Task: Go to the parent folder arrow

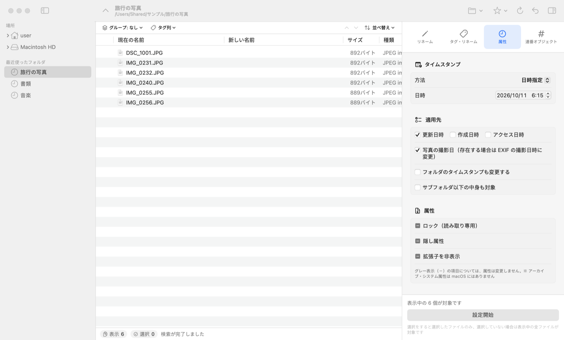Action: (x=105, y=11)
